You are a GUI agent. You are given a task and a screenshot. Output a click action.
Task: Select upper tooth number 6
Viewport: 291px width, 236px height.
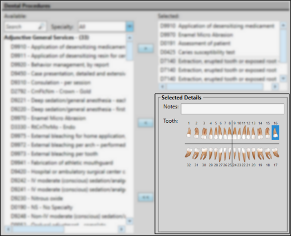point(220,132)
